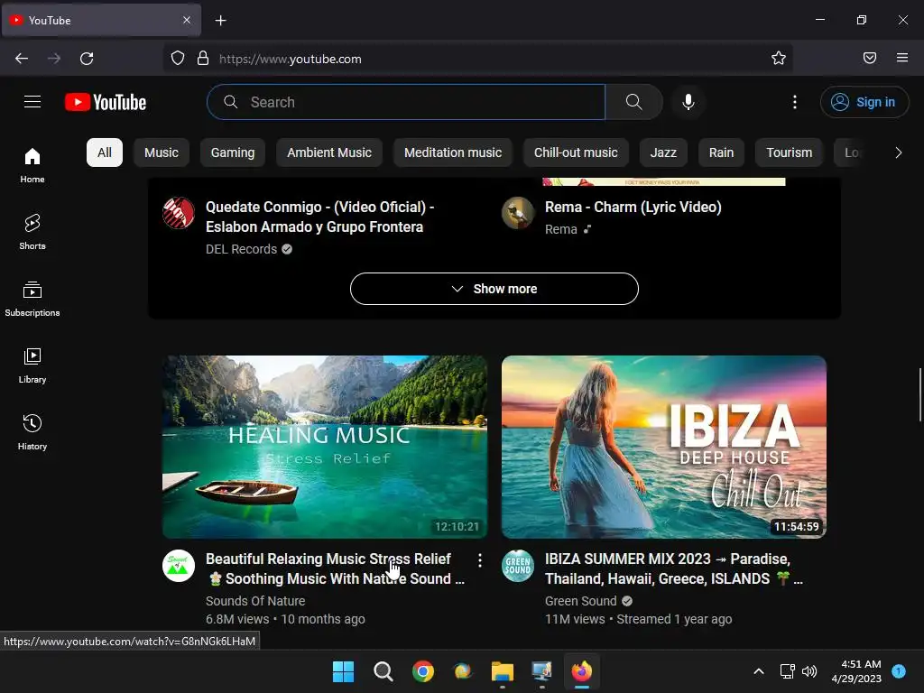Open a new browser tab
The width and height of the screenshot is (924, 693).
pyautogui.click(x=220, y=21)
